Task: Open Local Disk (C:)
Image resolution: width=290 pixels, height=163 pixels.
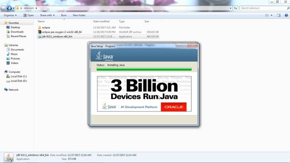Action: (x=19, y=76)
